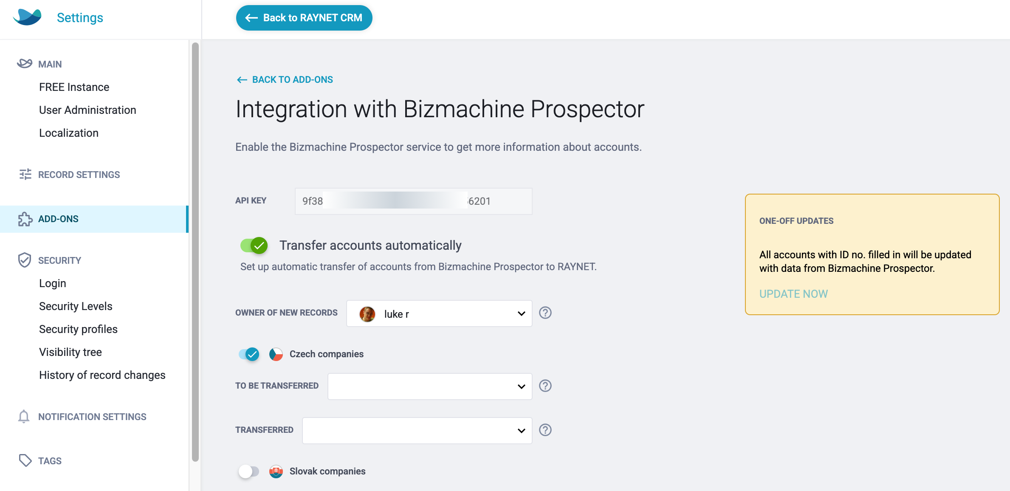Click help icon beside Transferred dropdown
This screenshot has width=1010, height=491.
545,430
